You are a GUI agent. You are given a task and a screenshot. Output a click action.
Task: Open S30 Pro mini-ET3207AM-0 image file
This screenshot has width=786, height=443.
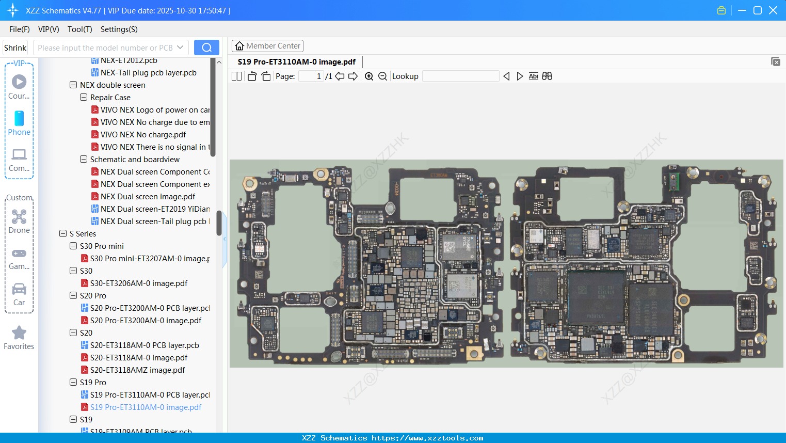point(145,259)
